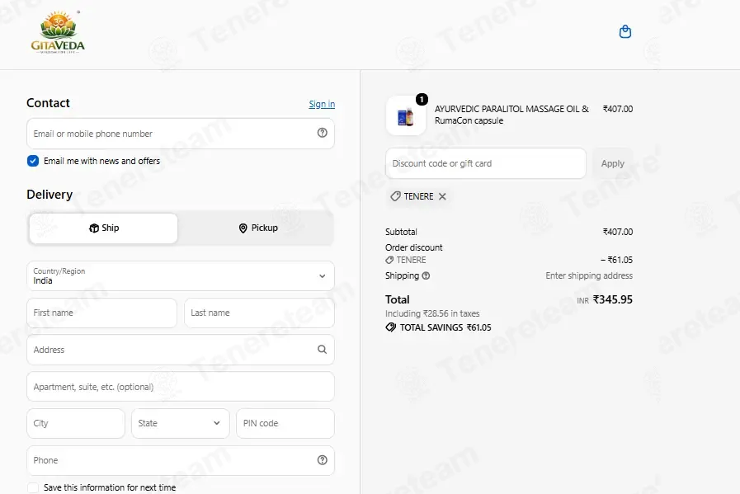The image size is (740, 494).
Task: Click the address search magnifier icon
Action: point(322,349)
